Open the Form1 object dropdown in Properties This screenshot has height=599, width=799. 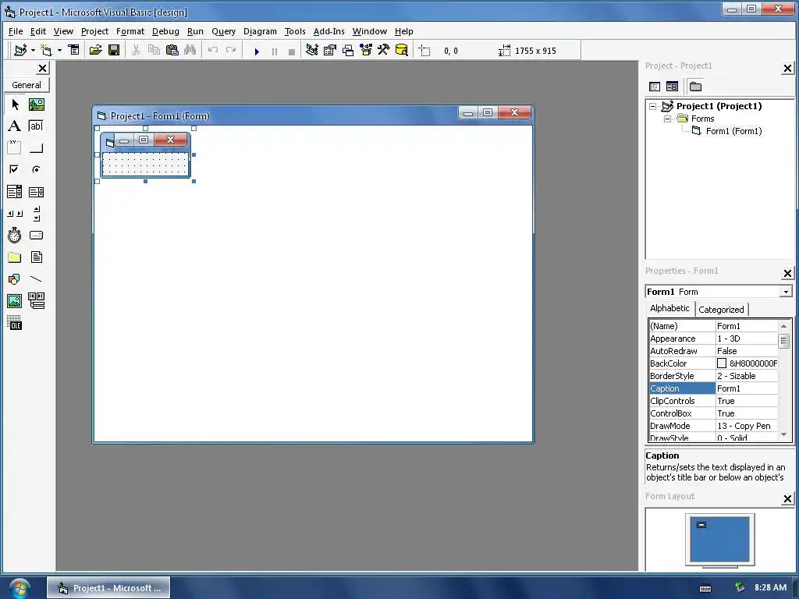(786, 292)
